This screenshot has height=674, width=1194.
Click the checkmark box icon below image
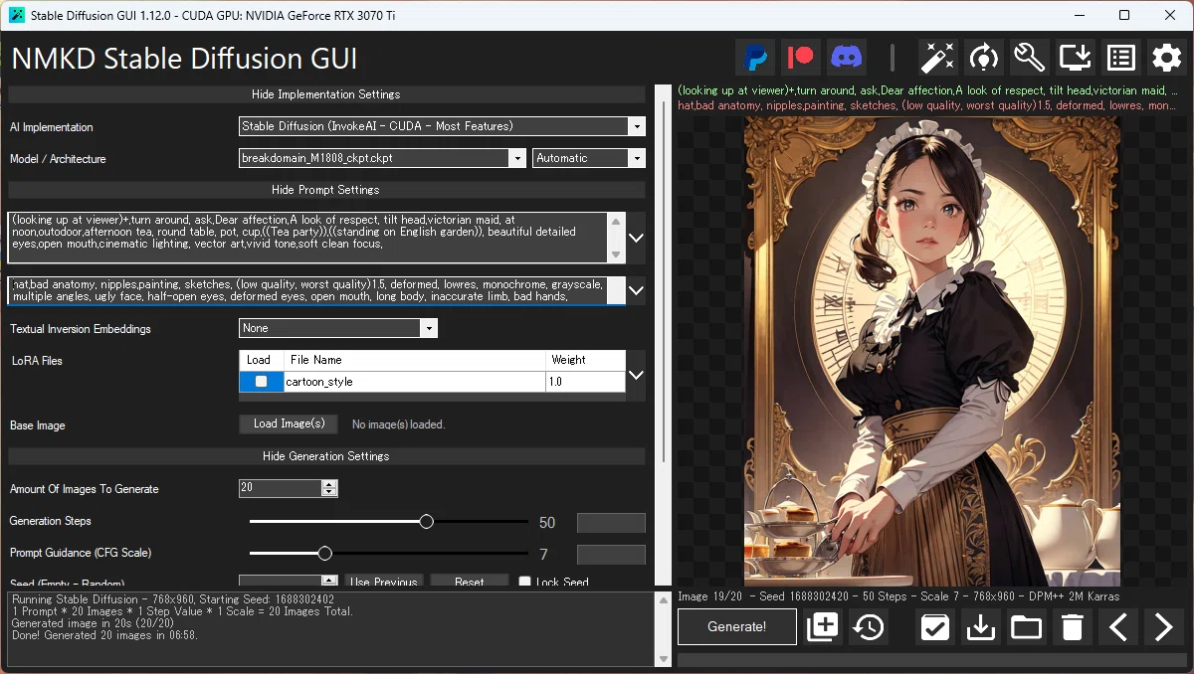tap(934, 627)
